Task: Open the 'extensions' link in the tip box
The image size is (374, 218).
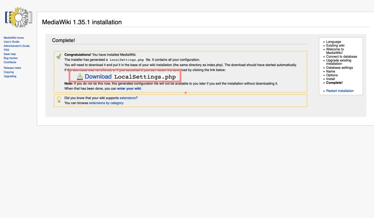Action: 128,98
